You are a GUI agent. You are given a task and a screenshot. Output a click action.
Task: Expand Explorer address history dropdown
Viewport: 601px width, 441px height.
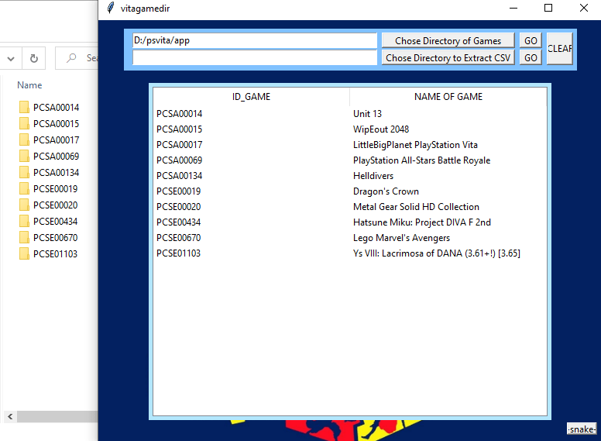pyautogui.click(x=11, y=58)
